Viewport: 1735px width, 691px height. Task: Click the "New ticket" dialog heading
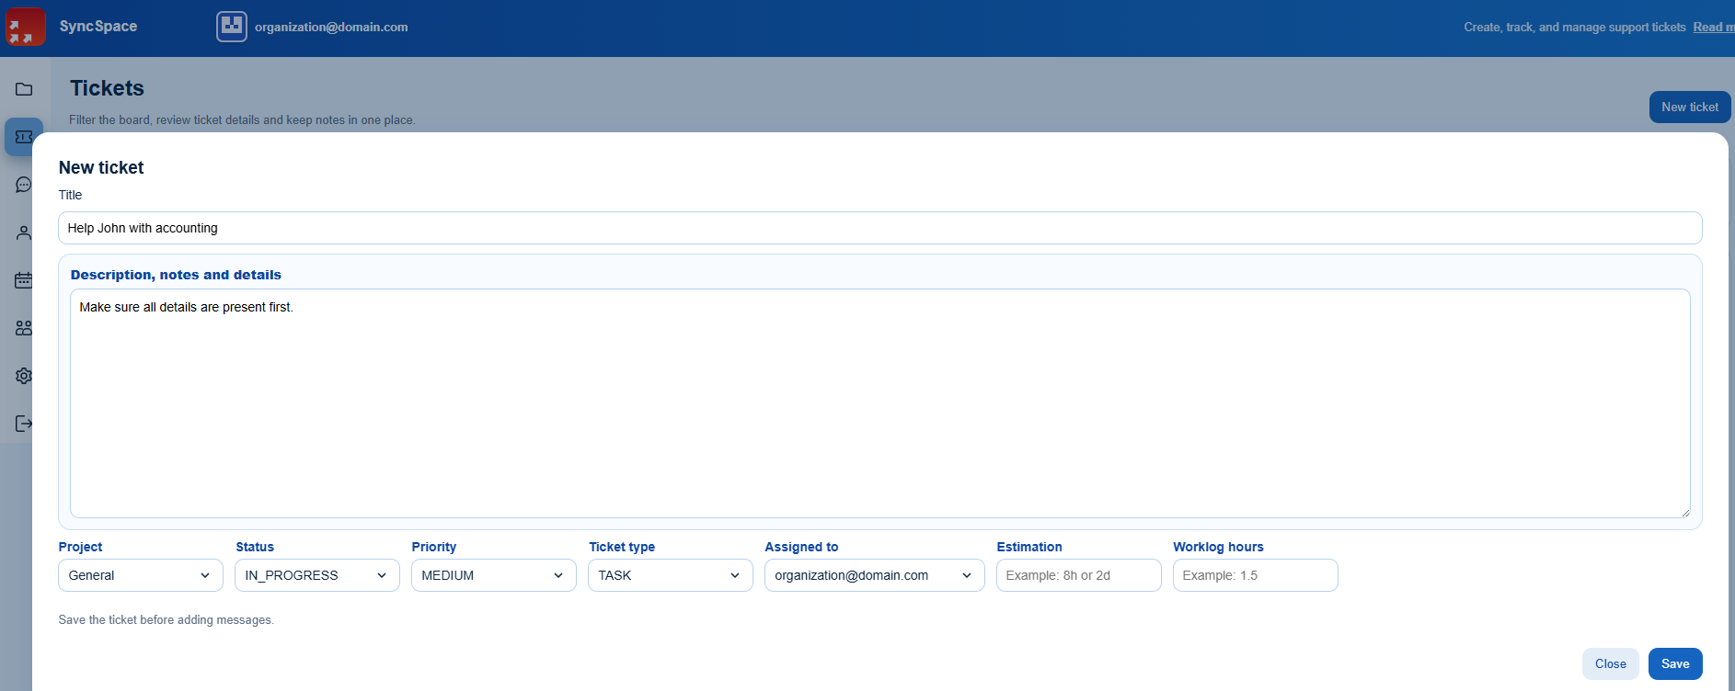tap(101, 167)
